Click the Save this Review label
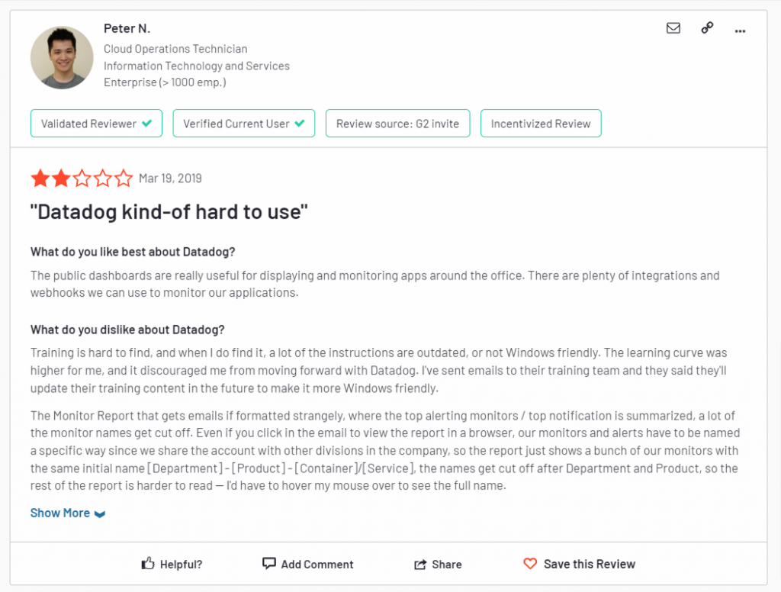781x592 pixels. [589, 564]
